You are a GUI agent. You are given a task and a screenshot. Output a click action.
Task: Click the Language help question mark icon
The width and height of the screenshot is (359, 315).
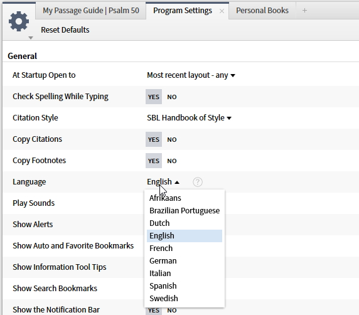(197, 182)
